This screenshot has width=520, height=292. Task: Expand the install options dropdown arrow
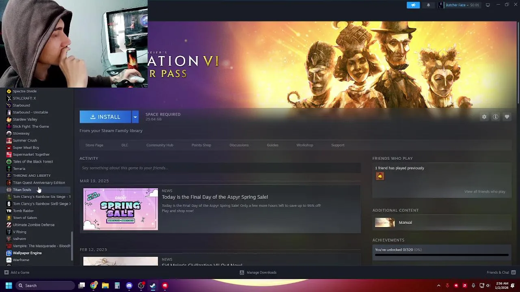[135, 117]
